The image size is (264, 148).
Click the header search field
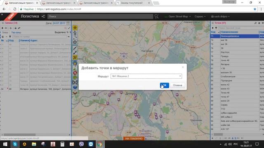pos(100,16)
